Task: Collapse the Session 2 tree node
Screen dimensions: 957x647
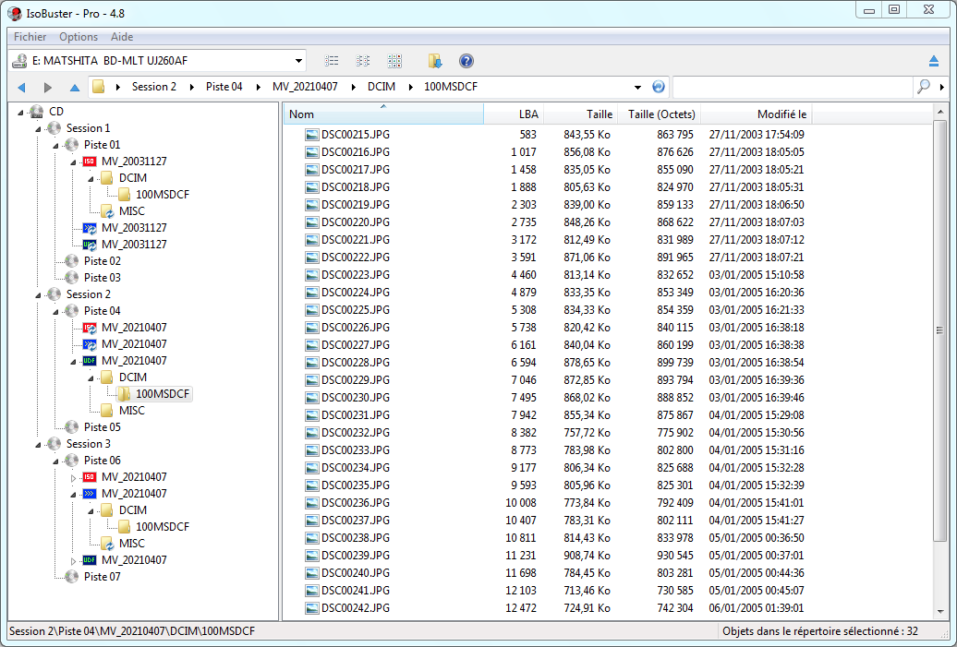Action: pyautogui.click(x=38, y=294)
